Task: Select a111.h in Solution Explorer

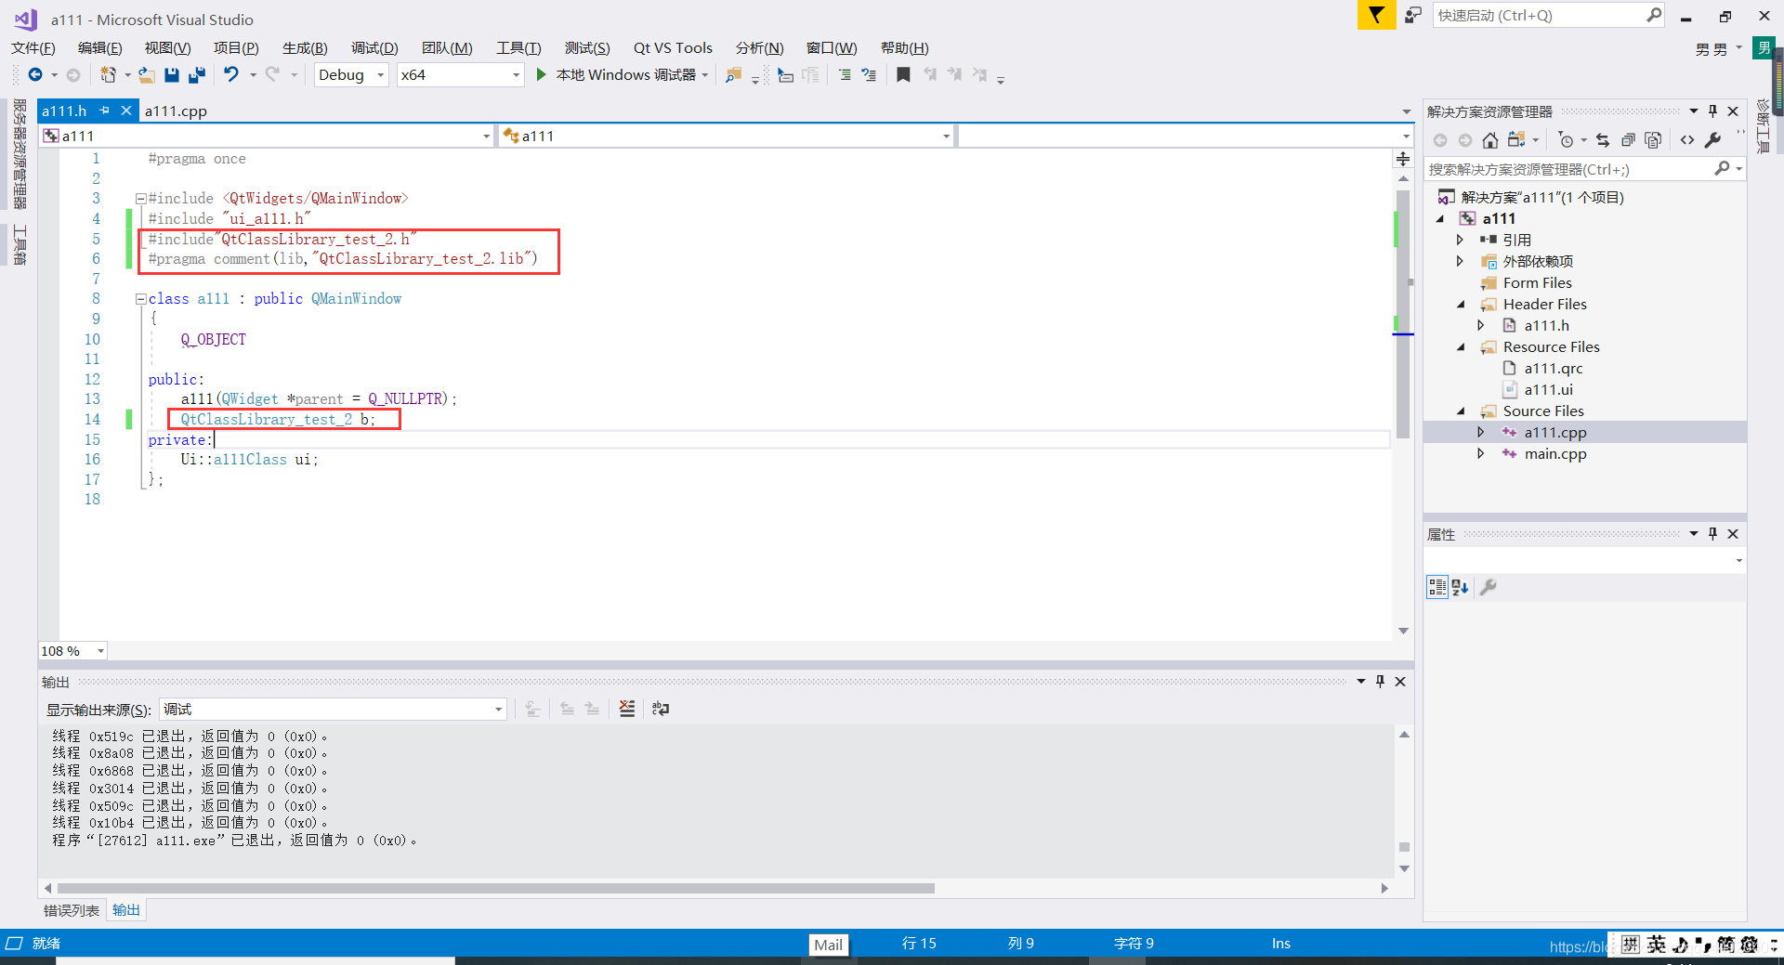Action: point(1546,325)
